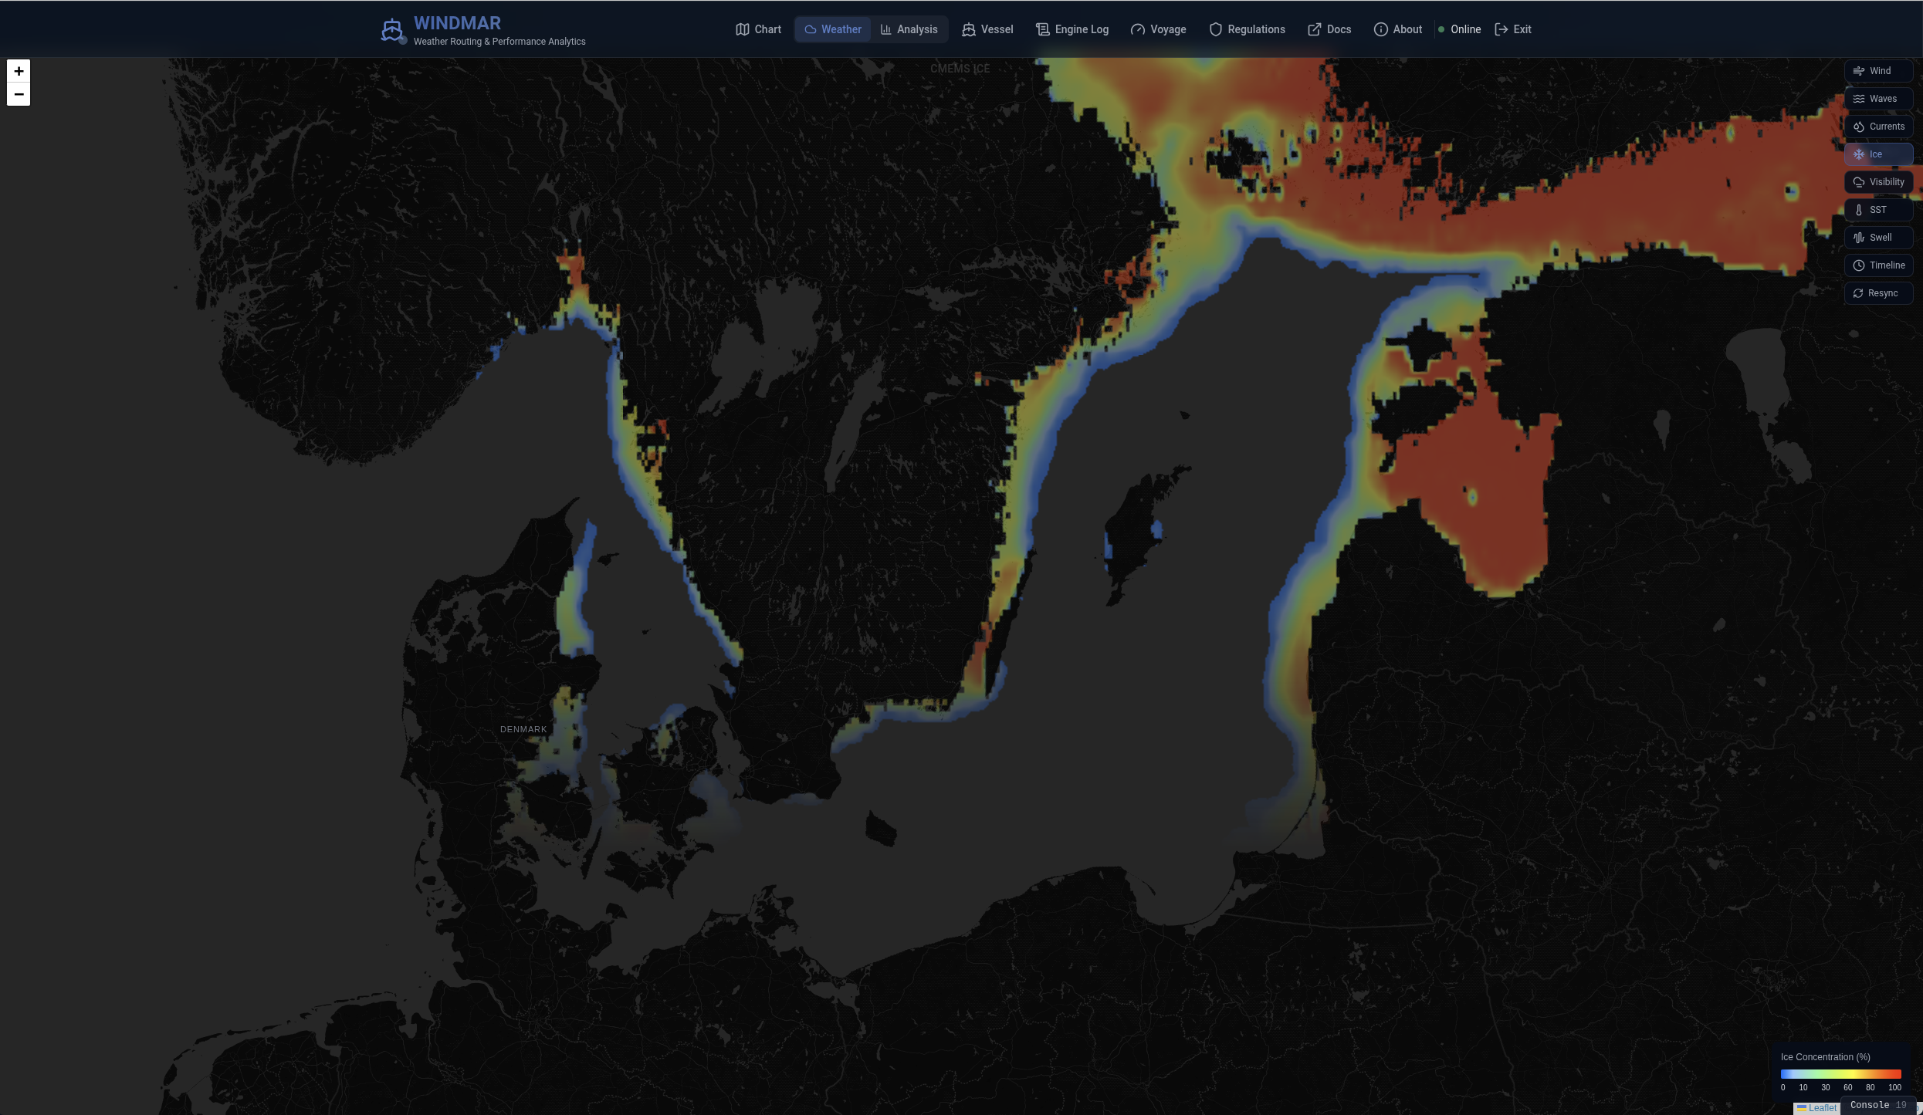Enable the Waves overlay layer

click(1878, 99)
